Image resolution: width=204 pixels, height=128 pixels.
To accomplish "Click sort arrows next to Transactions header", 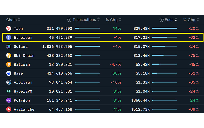I will [x=98, y=20].
